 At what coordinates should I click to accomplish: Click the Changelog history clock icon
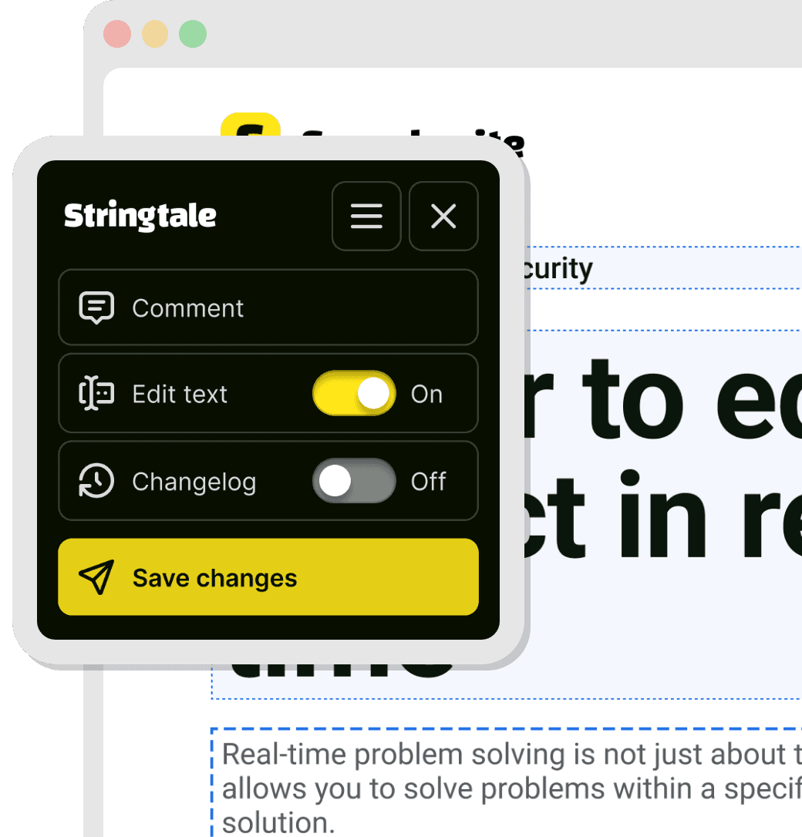click(x=95, y=481)
